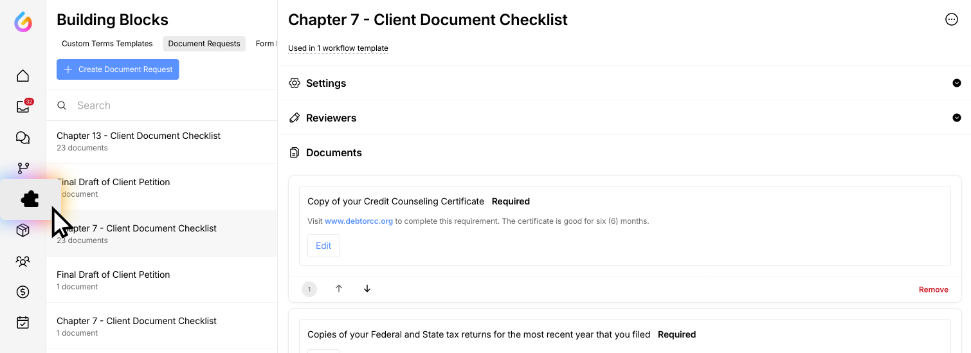The image size is (971, 353).
Task: Move Credit Counseling document down
Action: click(x=367, y=289)
